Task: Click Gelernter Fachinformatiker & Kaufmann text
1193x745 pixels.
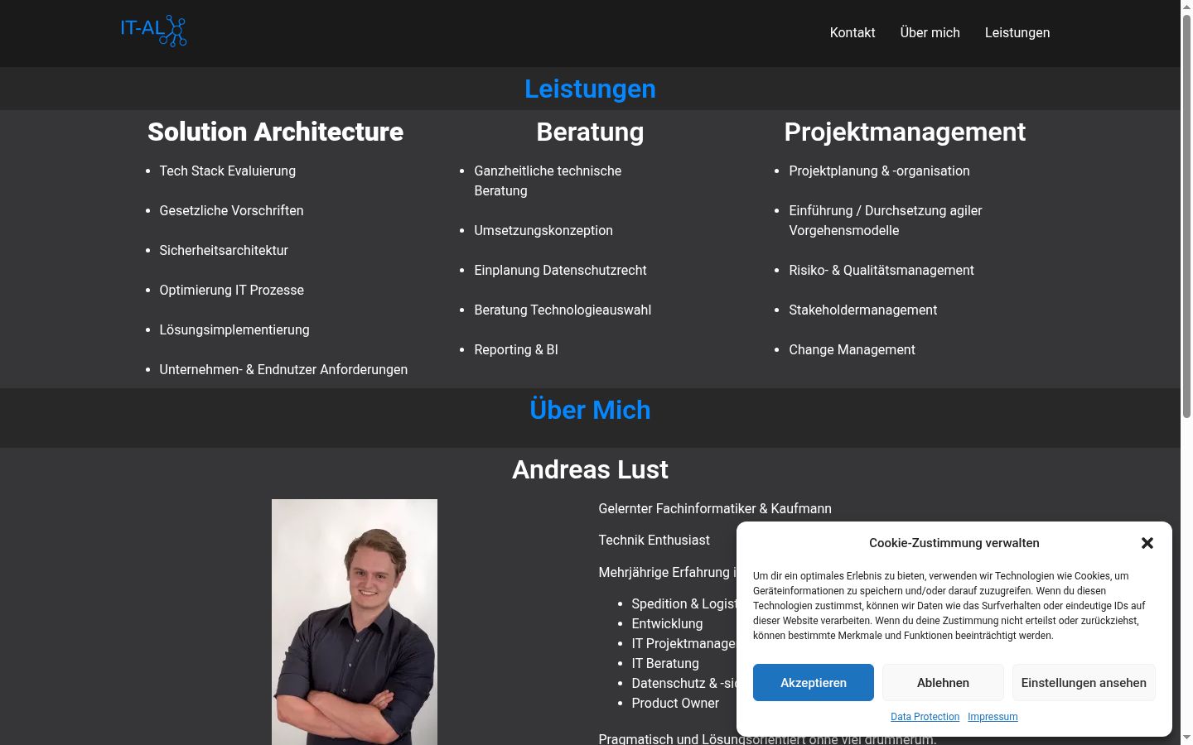Action: point(715,509)
